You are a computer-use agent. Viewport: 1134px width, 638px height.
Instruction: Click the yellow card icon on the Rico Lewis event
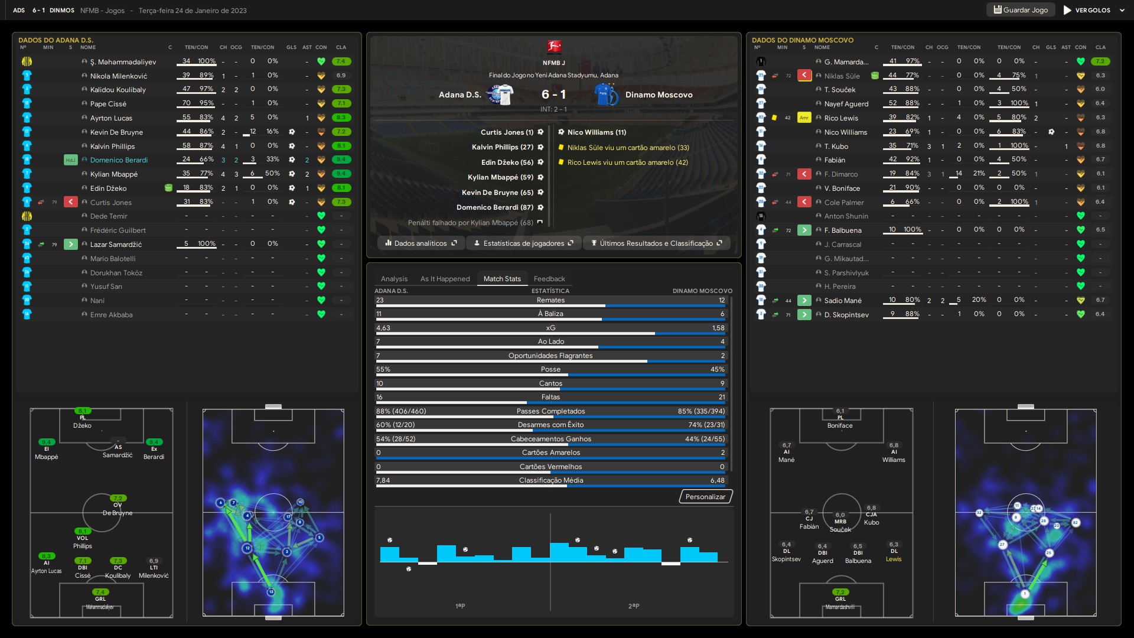click(x=561, y=162)
